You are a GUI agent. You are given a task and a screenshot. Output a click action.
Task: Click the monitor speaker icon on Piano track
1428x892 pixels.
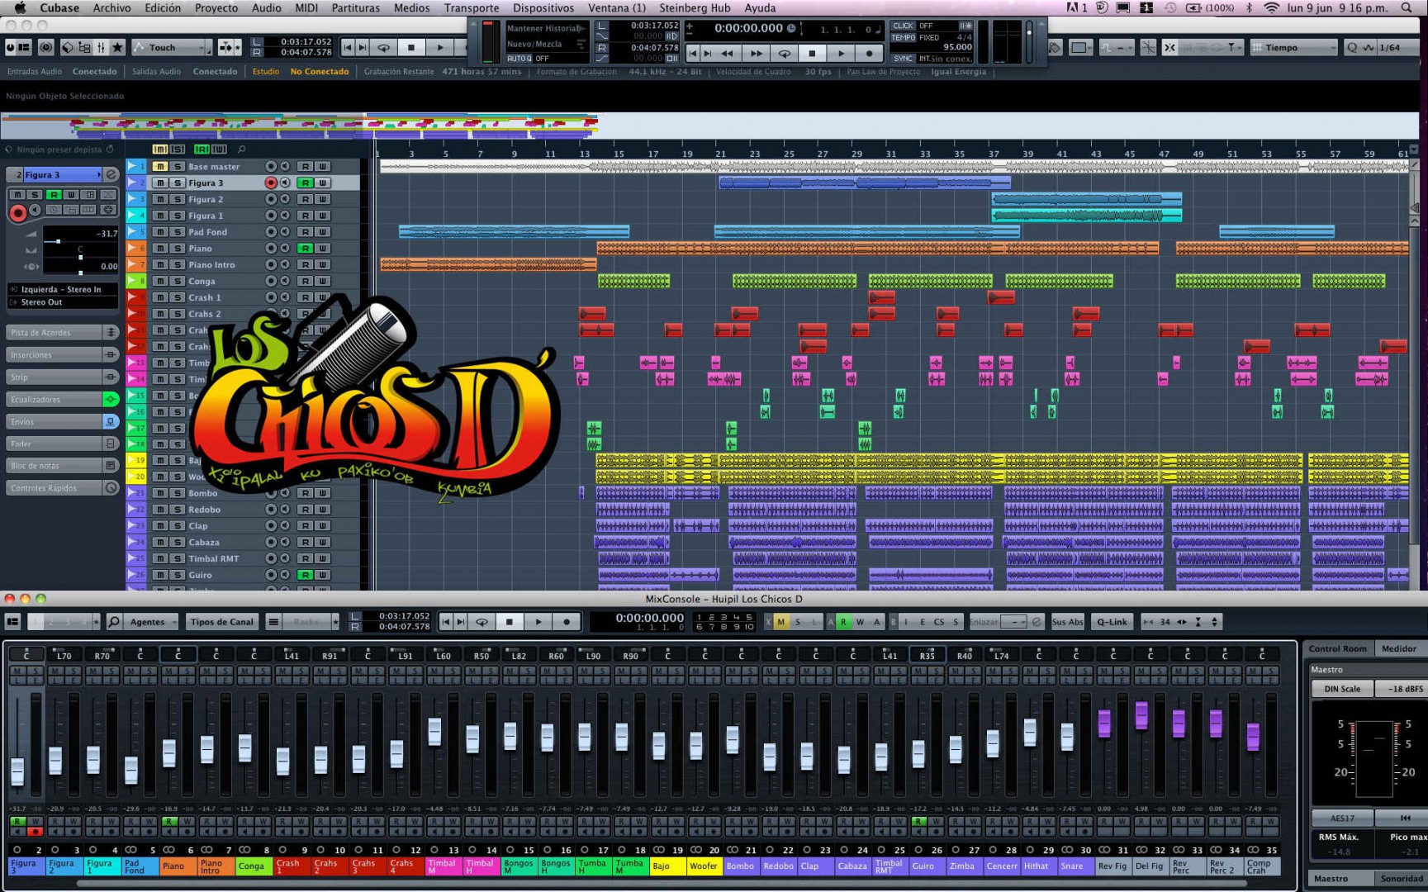click(x=284, y=249)
